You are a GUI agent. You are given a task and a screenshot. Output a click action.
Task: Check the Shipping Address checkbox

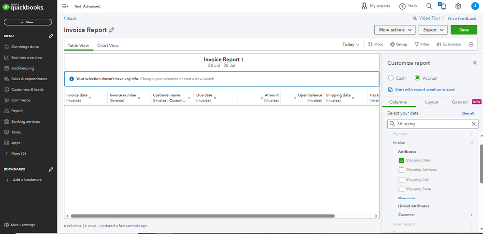[401, 170]
